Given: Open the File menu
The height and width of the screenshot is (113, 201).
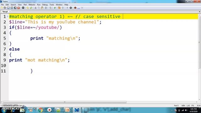Looking at the screenshot, I should click(2, 5).
